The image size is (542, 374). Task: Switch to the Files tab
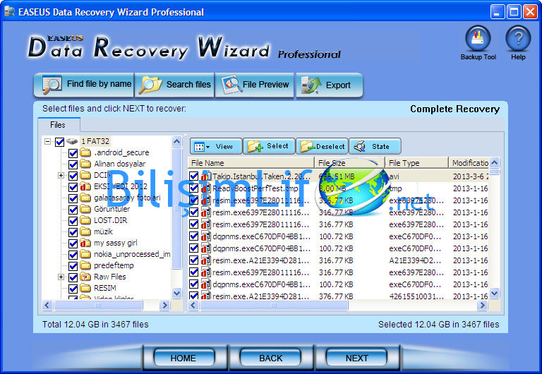(x=58, y=125)
